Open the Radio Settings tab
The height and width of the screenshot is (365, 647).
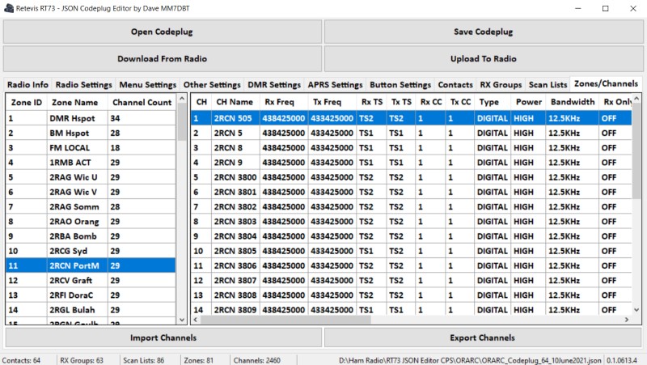84,85
